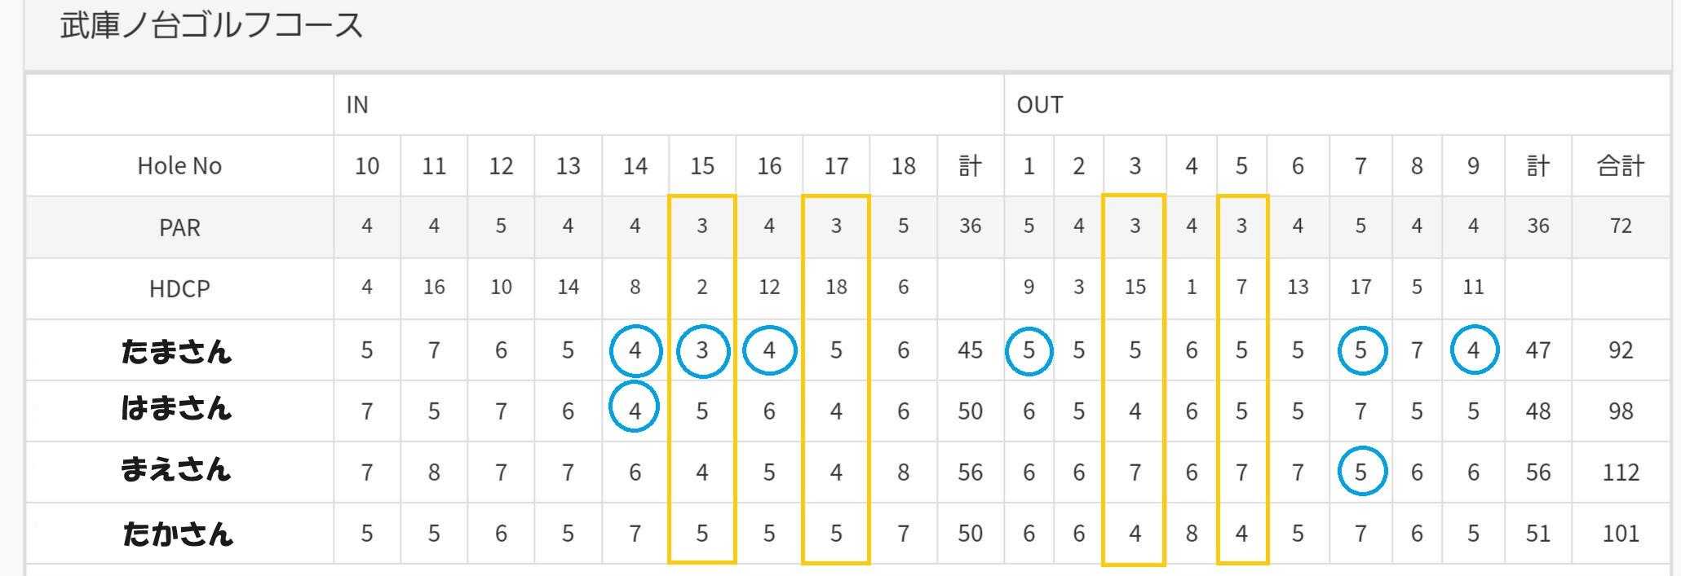Image resolution: width=1681 pixels, height=576 pixels.
Task: Click たまさん's circled 3 on hole 15
Action: point(701,350)
